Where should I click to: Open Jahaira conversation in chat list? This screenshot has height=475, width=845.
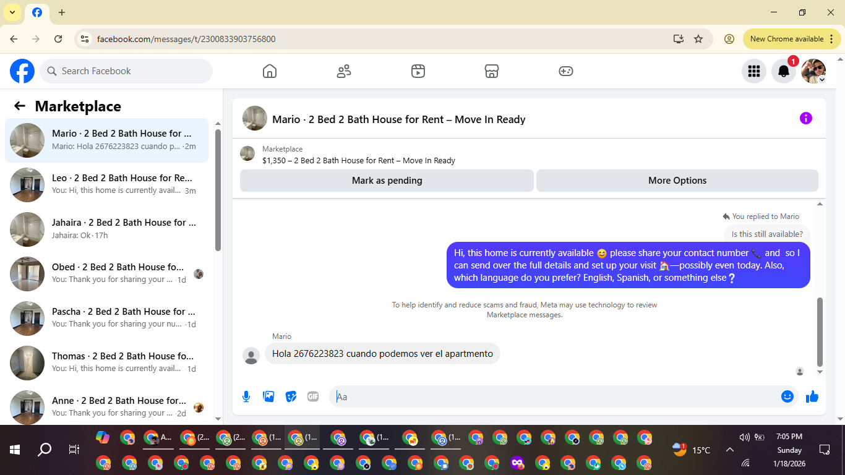coord(106,229)
